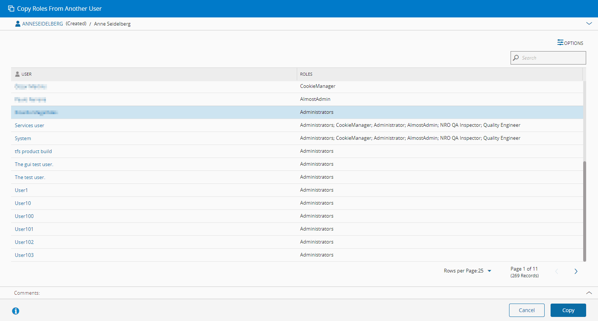
Task: Click the user icon beside ANNESEIDELBERG
Action: 17,24
